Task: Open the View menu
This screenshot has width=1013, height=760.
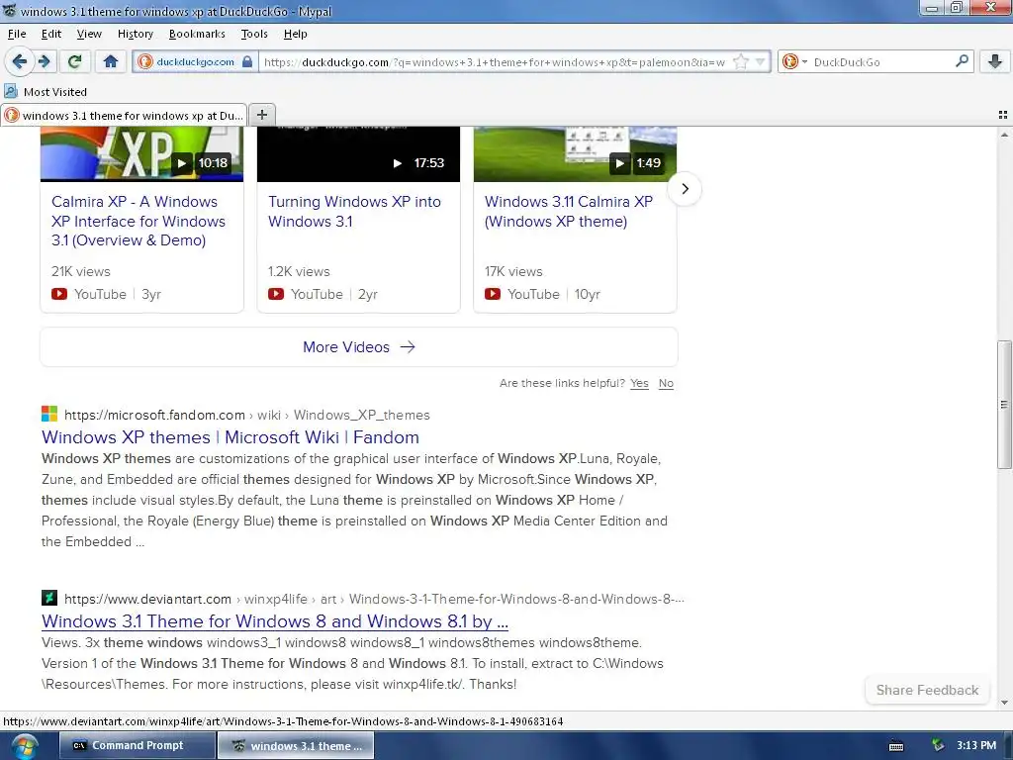Action: (89, 34)
